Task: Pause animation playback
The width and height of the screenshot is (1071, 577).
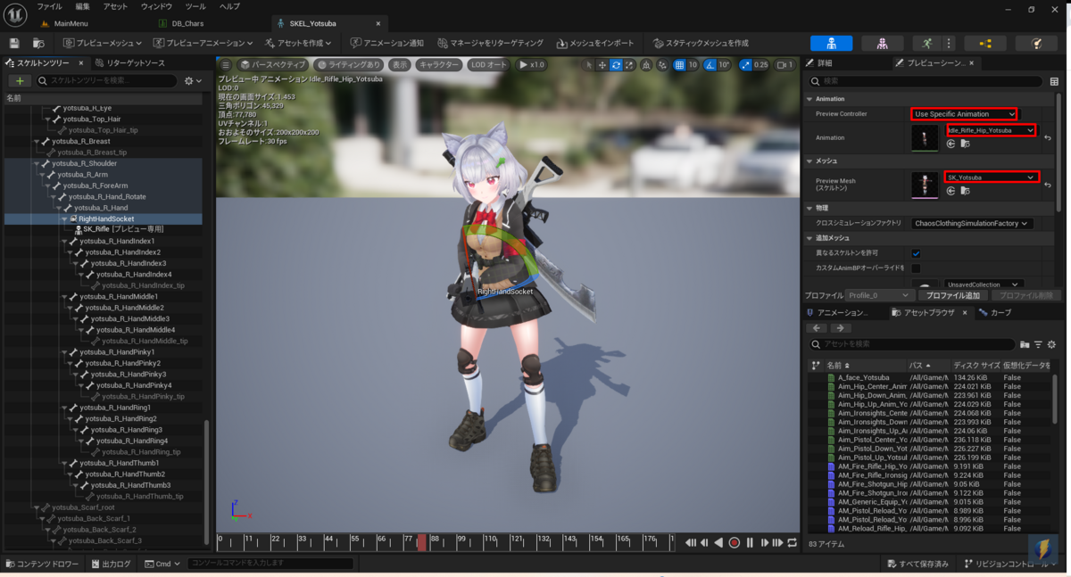Action: pyautogui.click(x=750, y=542)
